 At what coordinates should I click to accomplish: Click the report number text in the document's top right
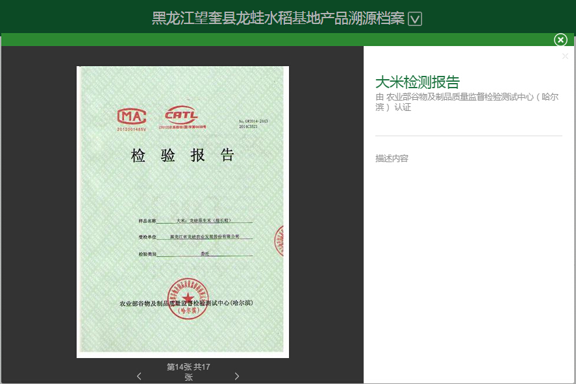(253, 124)
